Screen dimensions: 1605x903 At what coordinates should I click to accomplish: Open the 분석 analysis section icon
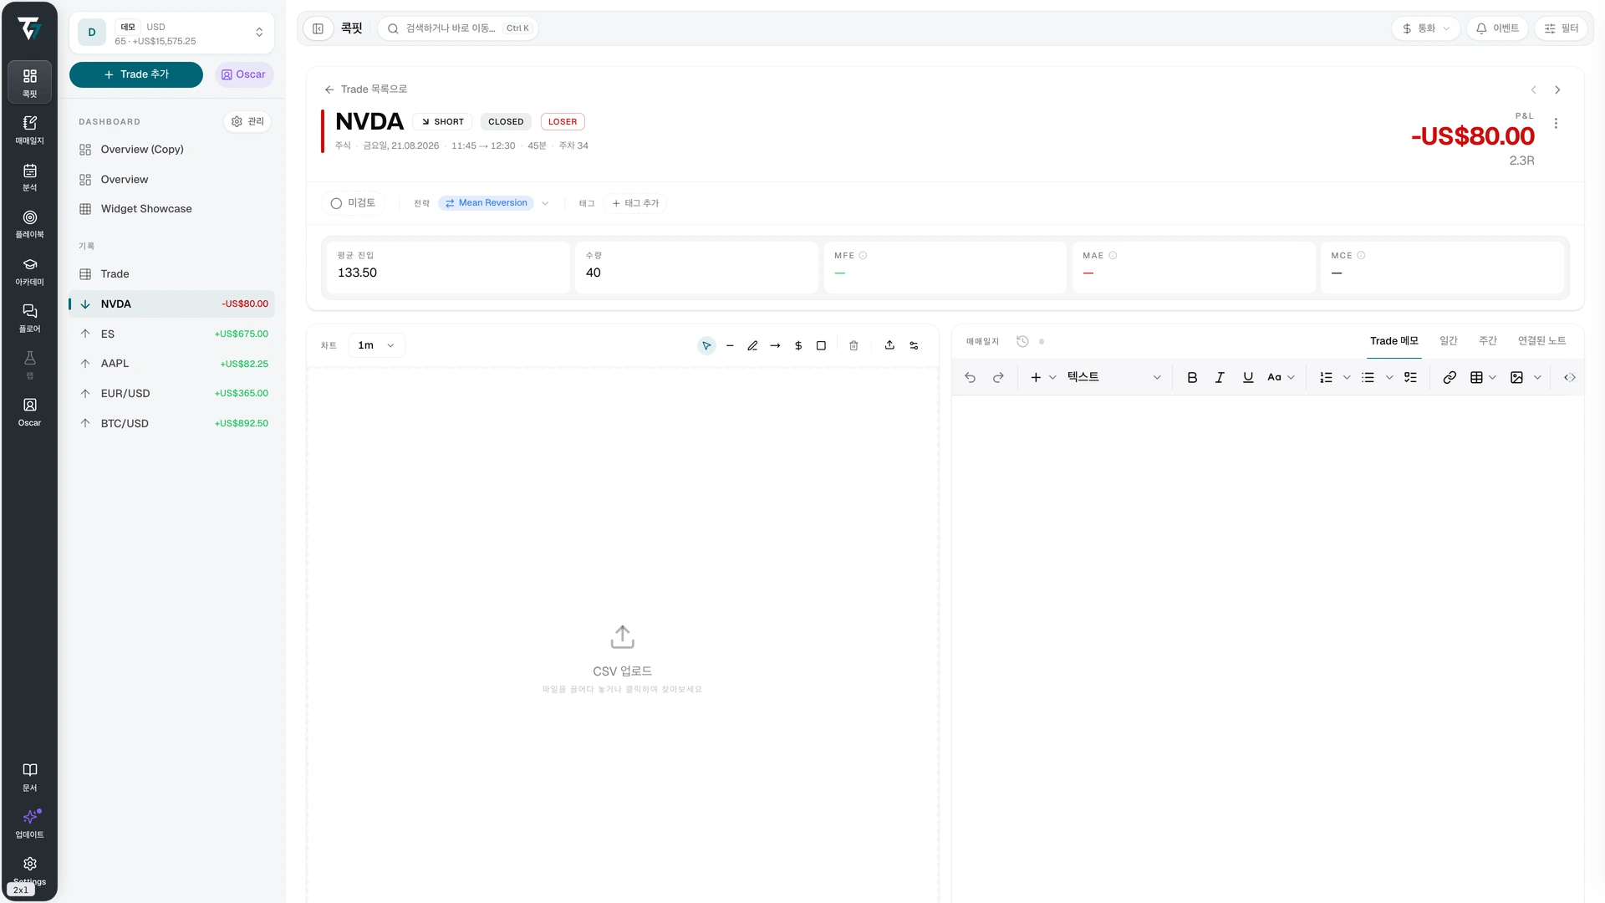[x=29, y=176]
